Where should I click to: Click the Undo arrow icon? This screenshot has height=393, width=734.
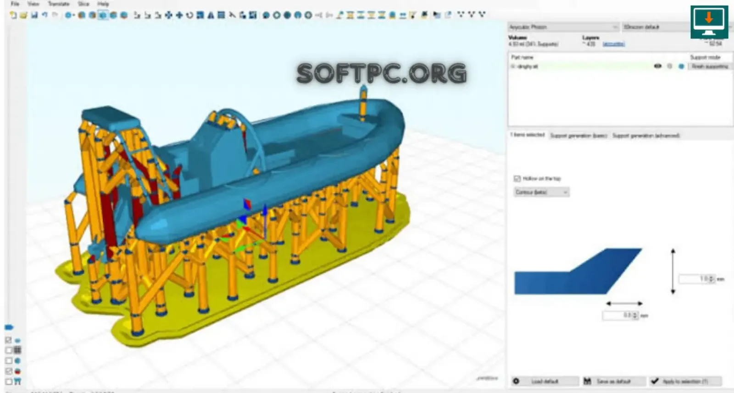pyautogui.click(x=44, y=15)
